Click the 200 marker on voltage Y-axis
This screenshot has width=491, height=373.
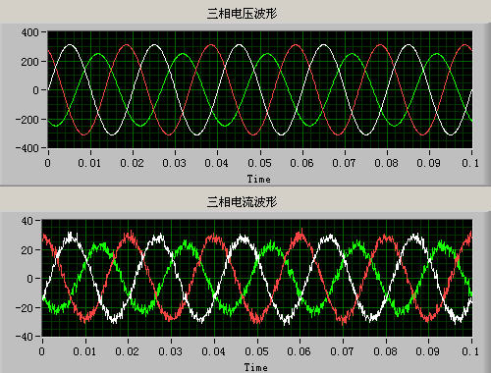point(30,62)
